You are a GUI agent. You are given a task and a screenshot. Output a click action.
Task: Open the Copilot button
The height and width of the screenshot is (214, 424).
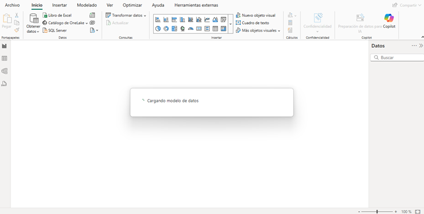coord(389,21)
